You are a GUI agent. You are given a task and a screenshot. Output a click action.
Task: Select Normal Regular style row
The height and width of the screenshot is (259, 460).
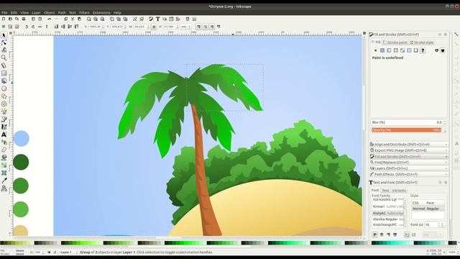pos(428,209)
